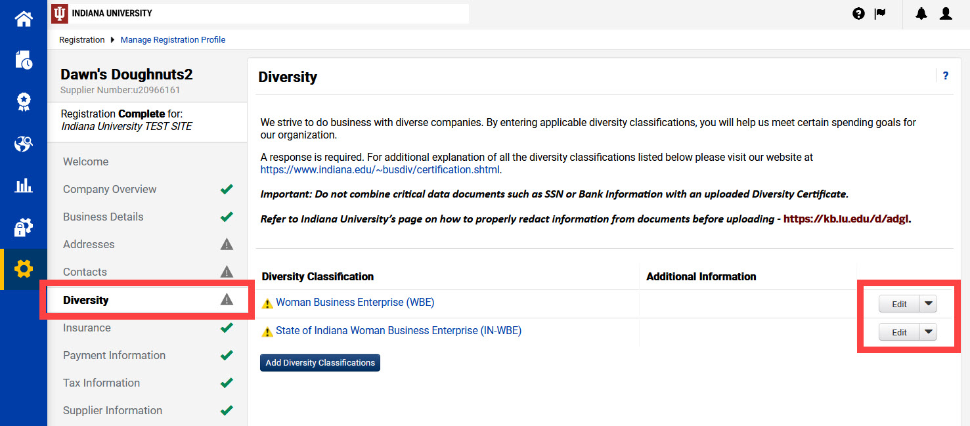This screenshot has width=970, height=426.
Task: Click the Tax Information green checkmark
Action: (227, 383)
